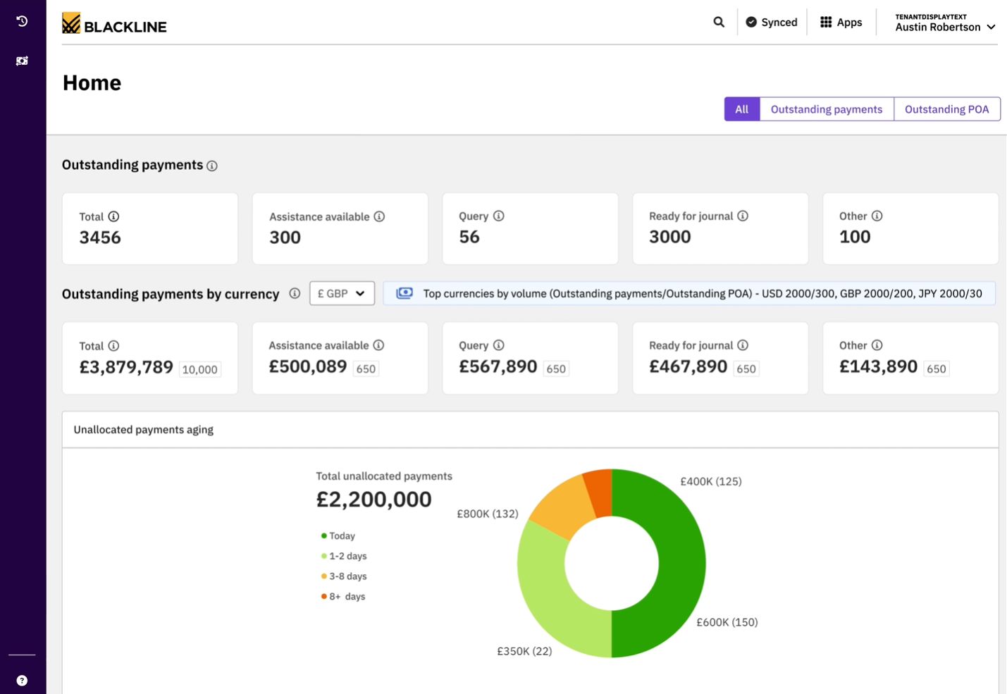Open the search magnifier in the top bar
The height and width of the screenshot is (694, 1007).
[718, 22]
